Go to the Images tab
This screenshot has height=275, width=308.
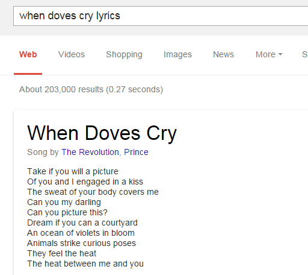(177, 55)
